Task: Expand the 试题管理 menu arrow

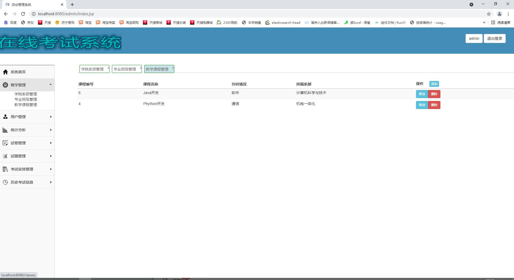Action: point(51,156)
